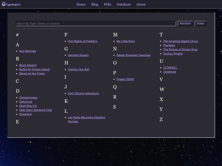Select the Deltarune link
This screenshot has height=166, width=222.
click(x=25, y=102)
